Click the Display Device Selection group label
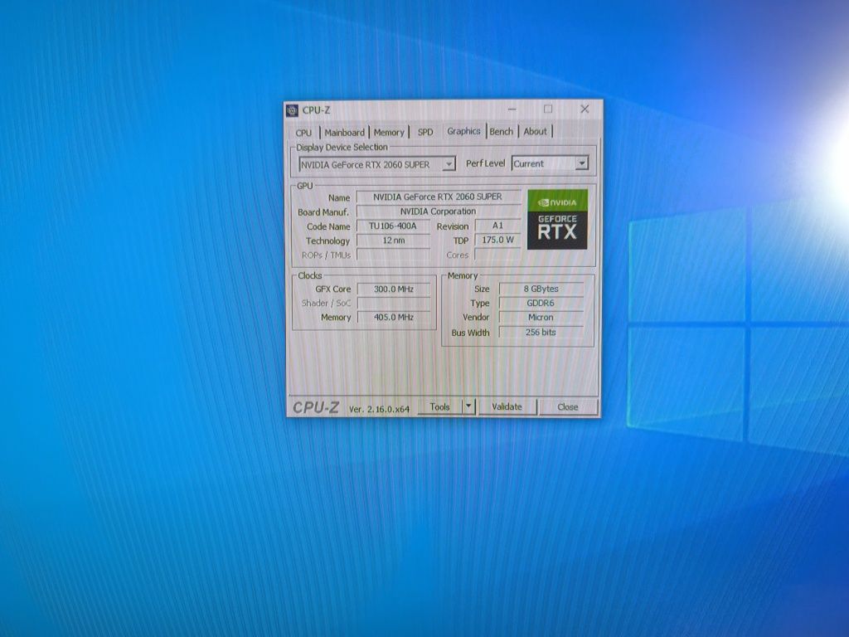849x637 pixels. [342, 148]
